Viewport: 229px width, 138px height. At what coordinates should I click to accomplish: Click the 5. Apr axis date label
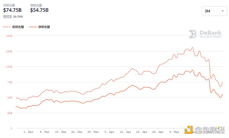tap(109, 132)
